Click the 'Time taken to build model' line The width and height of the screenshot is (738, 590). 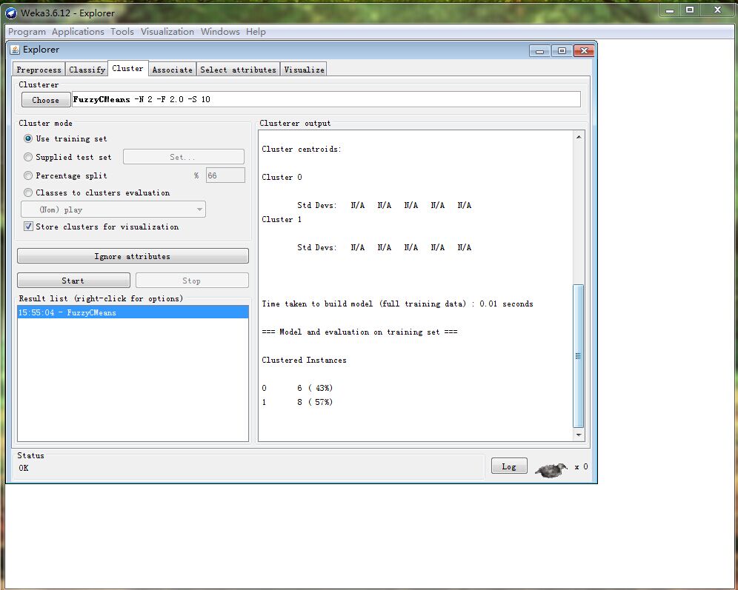[x=397, y=304]
